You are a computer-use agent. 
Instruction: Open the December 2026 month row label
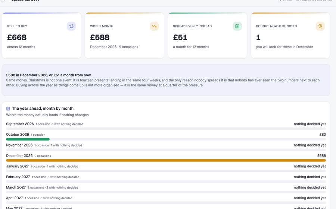(19, 155)
